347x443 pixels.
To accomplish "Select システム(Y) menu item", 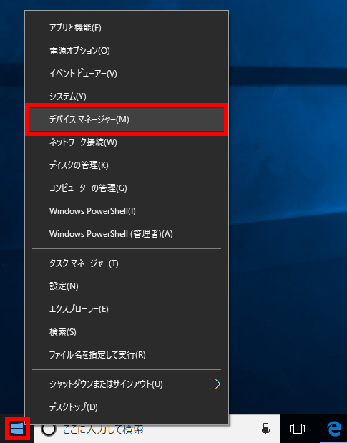I will point(127,97).
